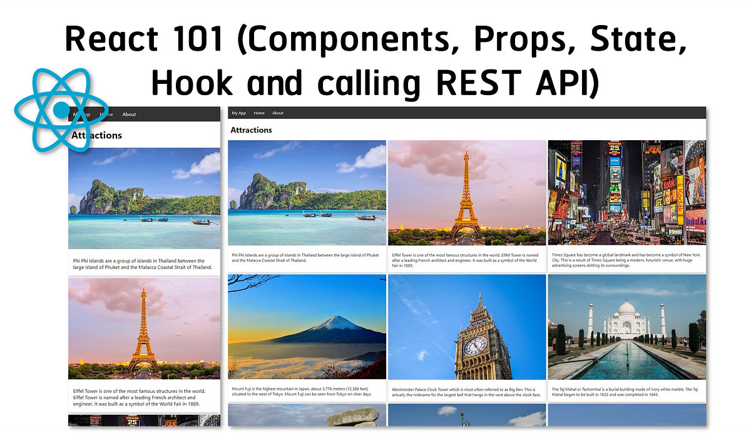Click the Mount Fuji card image
751x433 pixels.
[307, 327]
